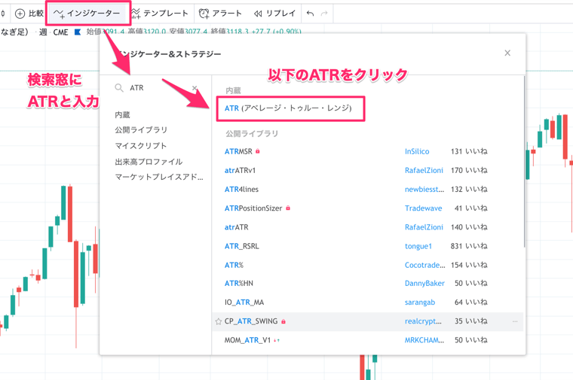Click the CME exchange label
The image size is (573, 380).
(x=60, y=32)
